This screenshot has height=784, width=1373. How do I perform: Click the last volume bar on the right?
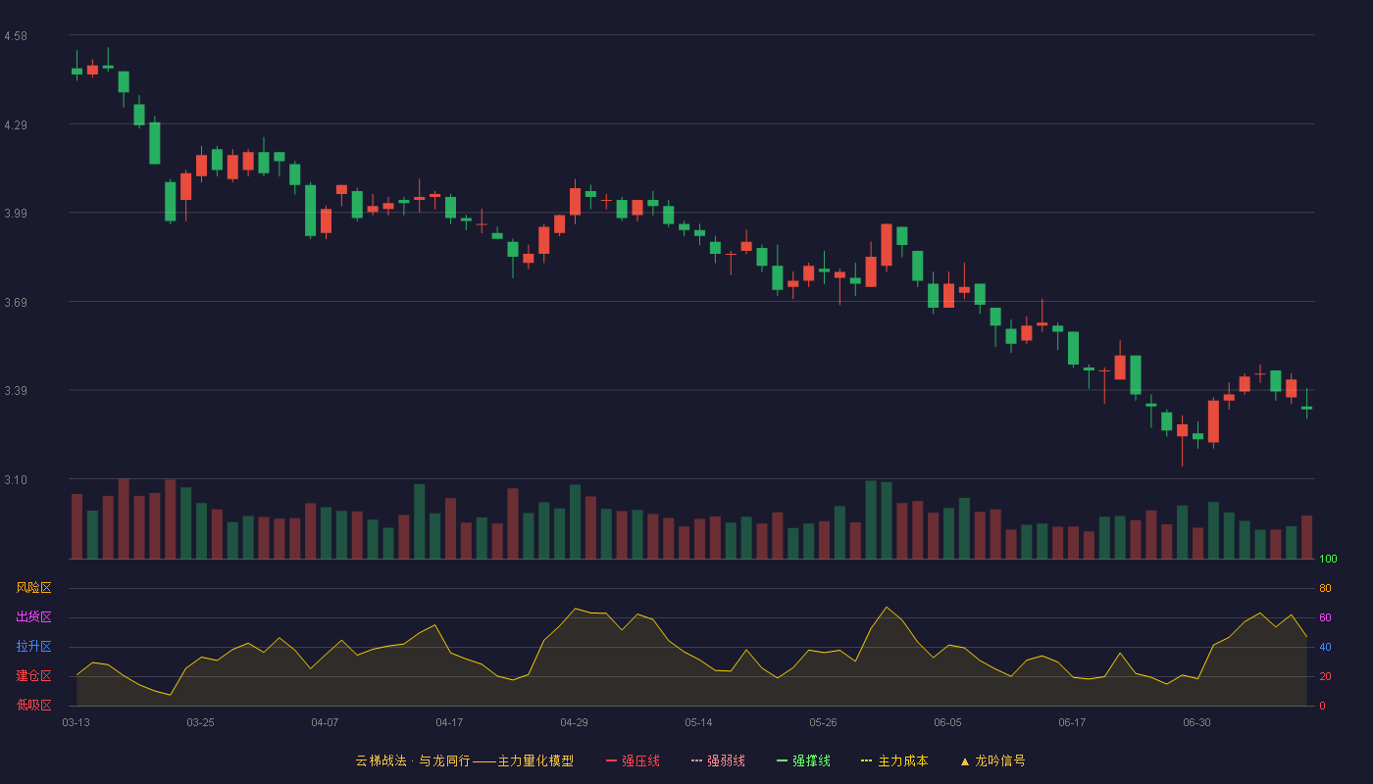pos(1306,537)
